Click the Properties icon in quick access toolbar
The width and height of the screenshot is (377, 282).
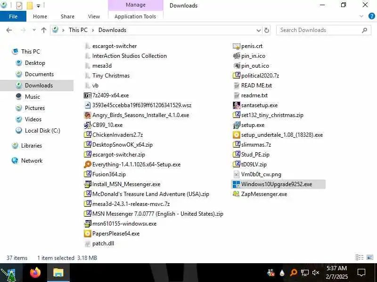coord(19,5)
